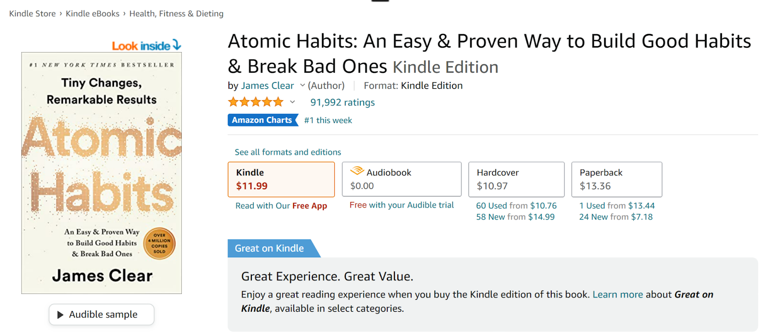Screen dimensions: 763x336
Task: Click See all formats and editions
Action: (x=288, y=152)
